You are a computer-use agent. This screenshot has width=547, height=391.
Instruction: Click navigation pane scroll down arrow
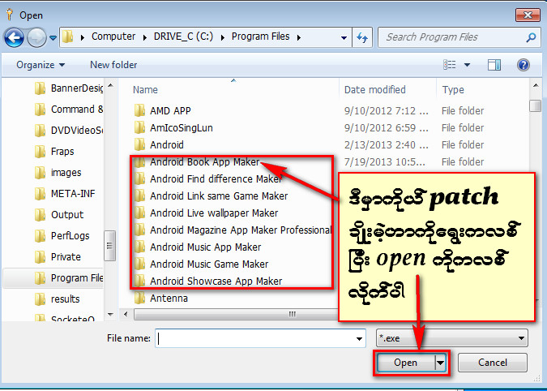click(110, 314)
